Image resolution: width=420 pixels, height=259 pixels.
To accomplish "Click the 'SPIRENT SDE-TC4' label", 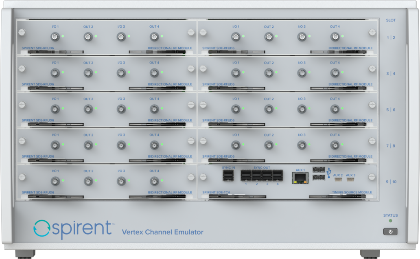I will click(x=216, y=192).
